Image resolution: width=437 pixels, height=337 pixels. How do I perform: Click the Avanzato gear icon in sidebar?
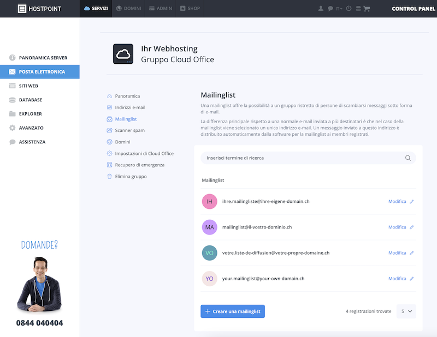(x=12, y=128)
